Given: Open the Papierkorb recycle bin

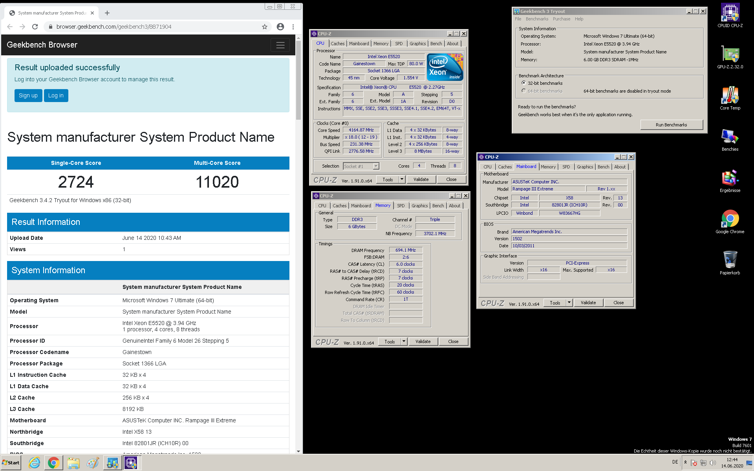Looking at the screenshot, I should click(730, 263).
